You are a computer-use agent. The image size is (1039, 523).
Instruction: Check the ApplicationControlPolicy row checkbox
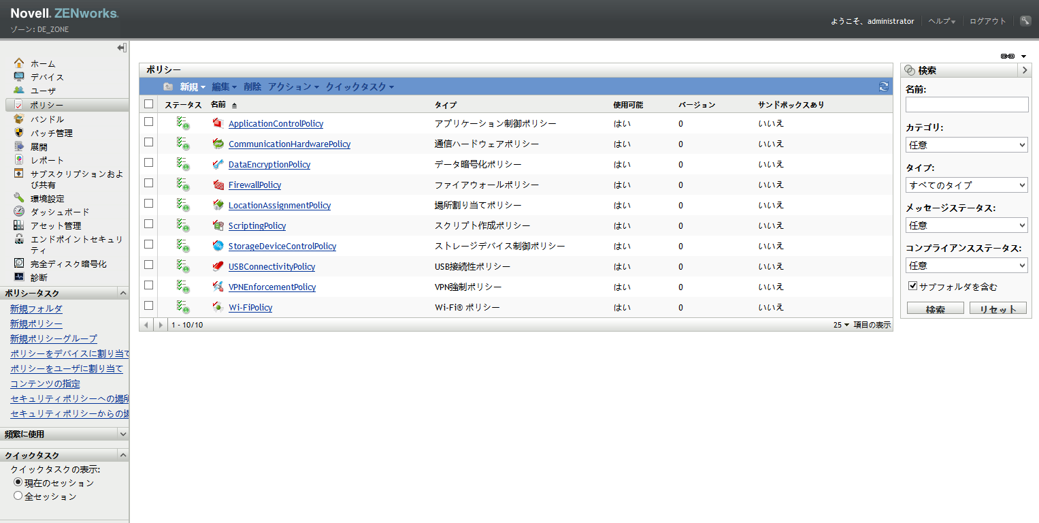149,122
